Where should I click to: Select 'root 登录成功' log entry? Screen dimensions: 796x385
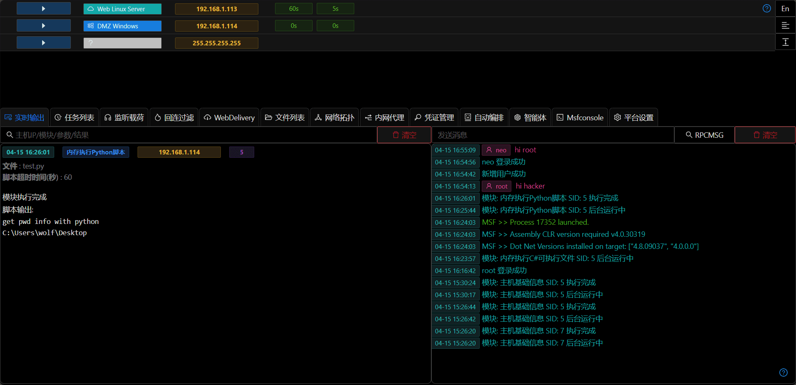click(x=504, y=271)
